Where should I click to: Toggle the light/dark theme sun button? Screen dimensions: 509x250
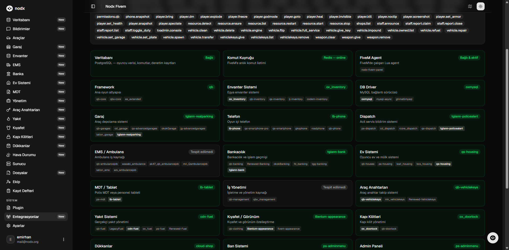click(481, 6)
